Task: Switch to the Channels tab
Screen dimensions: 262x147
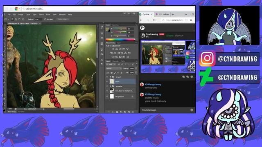Action: click(x=115, y=61)
